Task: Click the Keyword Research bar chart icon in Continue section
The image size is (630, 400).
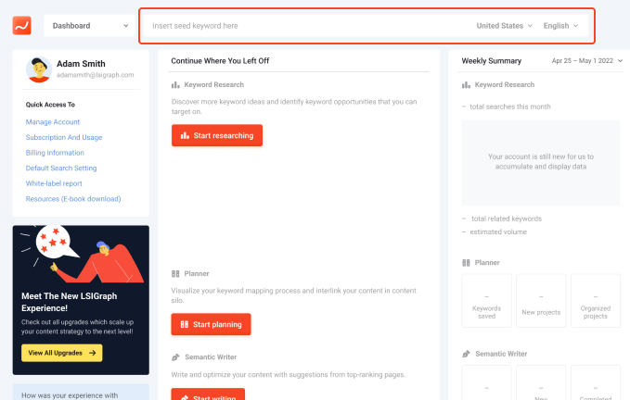Action: 175,84
